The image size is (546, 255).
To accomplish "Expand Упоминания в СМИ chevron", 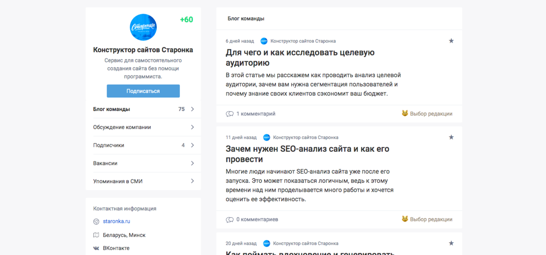I will click(192, 181).
